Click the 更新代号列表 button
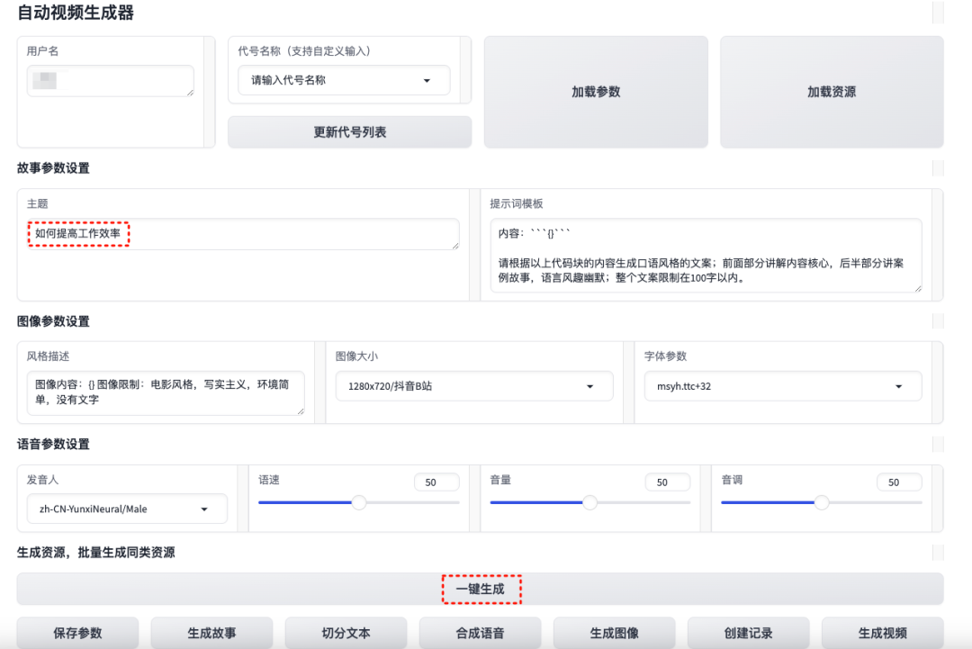This screenshot has width=972, height=649. point(349,132)
